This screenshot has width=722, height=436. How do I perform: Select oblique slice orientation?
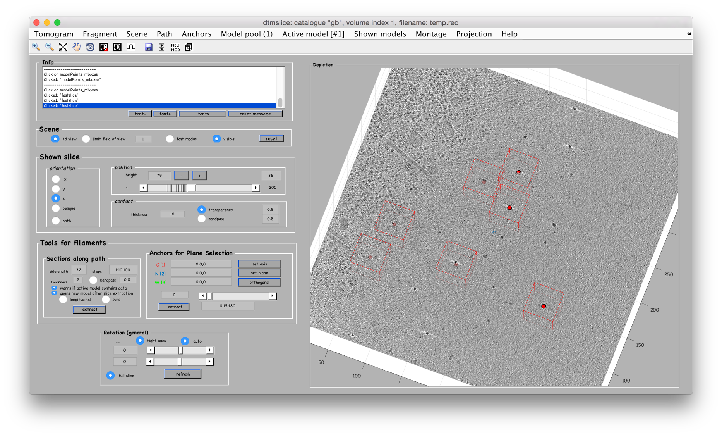(56, 208)
